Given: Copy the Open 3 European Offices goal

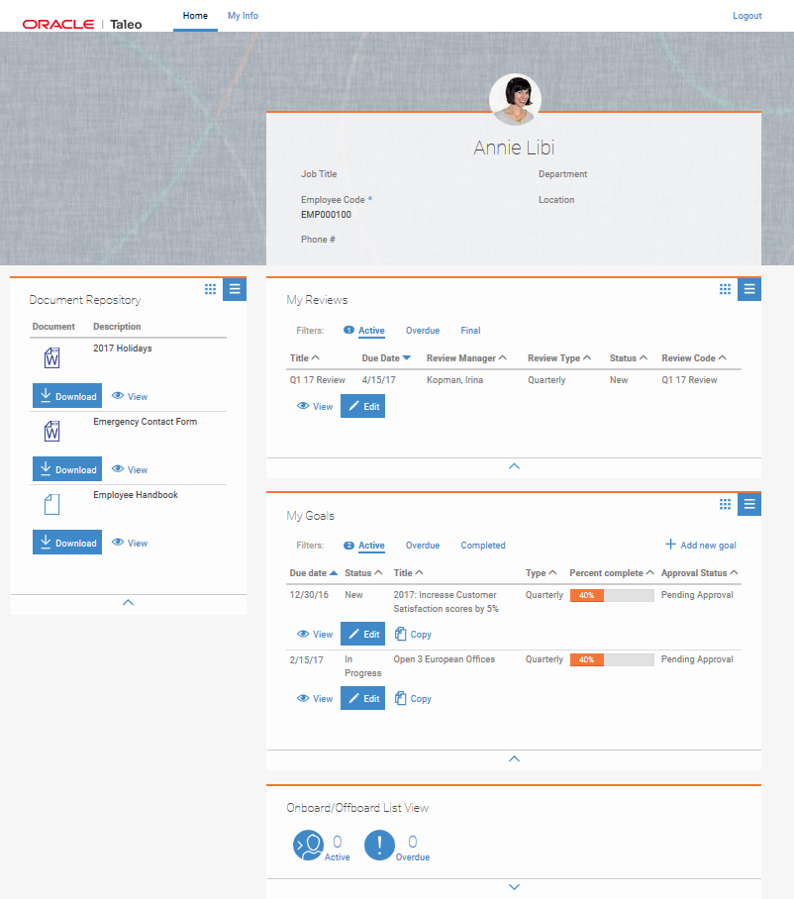Looking at the screenshot, I should pyautogui.click(x=414, y=698).
